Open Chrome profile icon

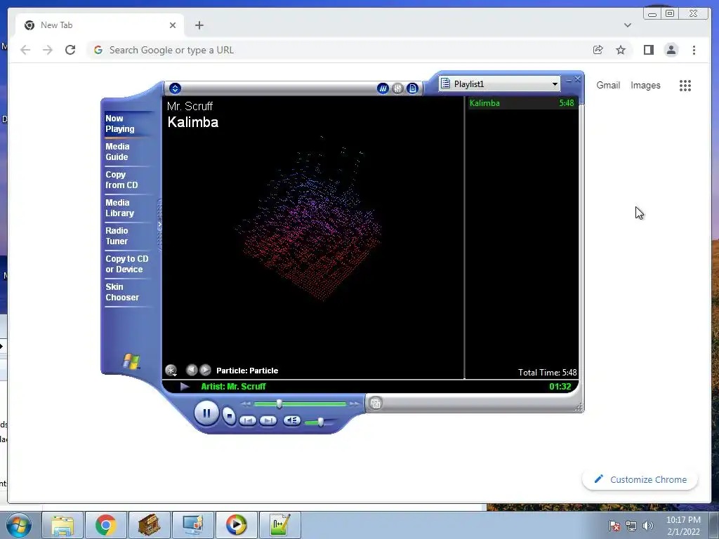click(671, 50)
